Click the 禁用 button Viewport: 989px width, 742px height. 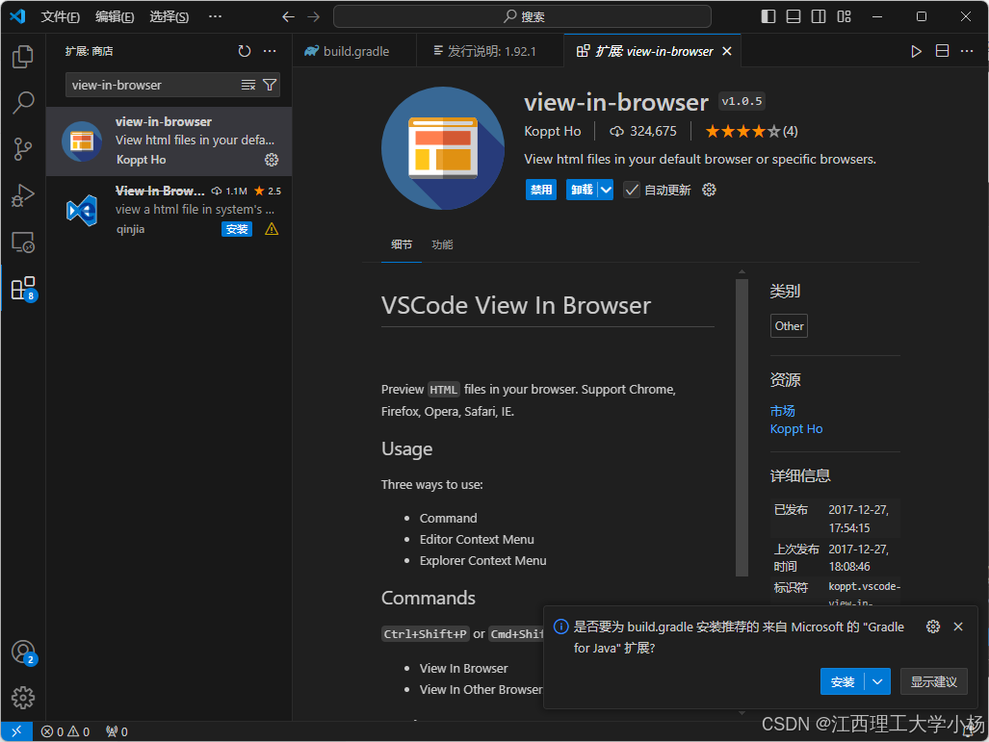click(x=540, y=190)
